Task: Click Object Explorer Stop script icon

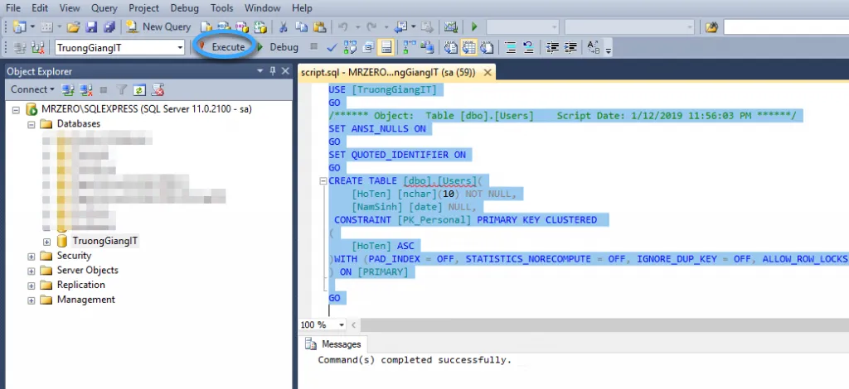Action: coord(158,89)
